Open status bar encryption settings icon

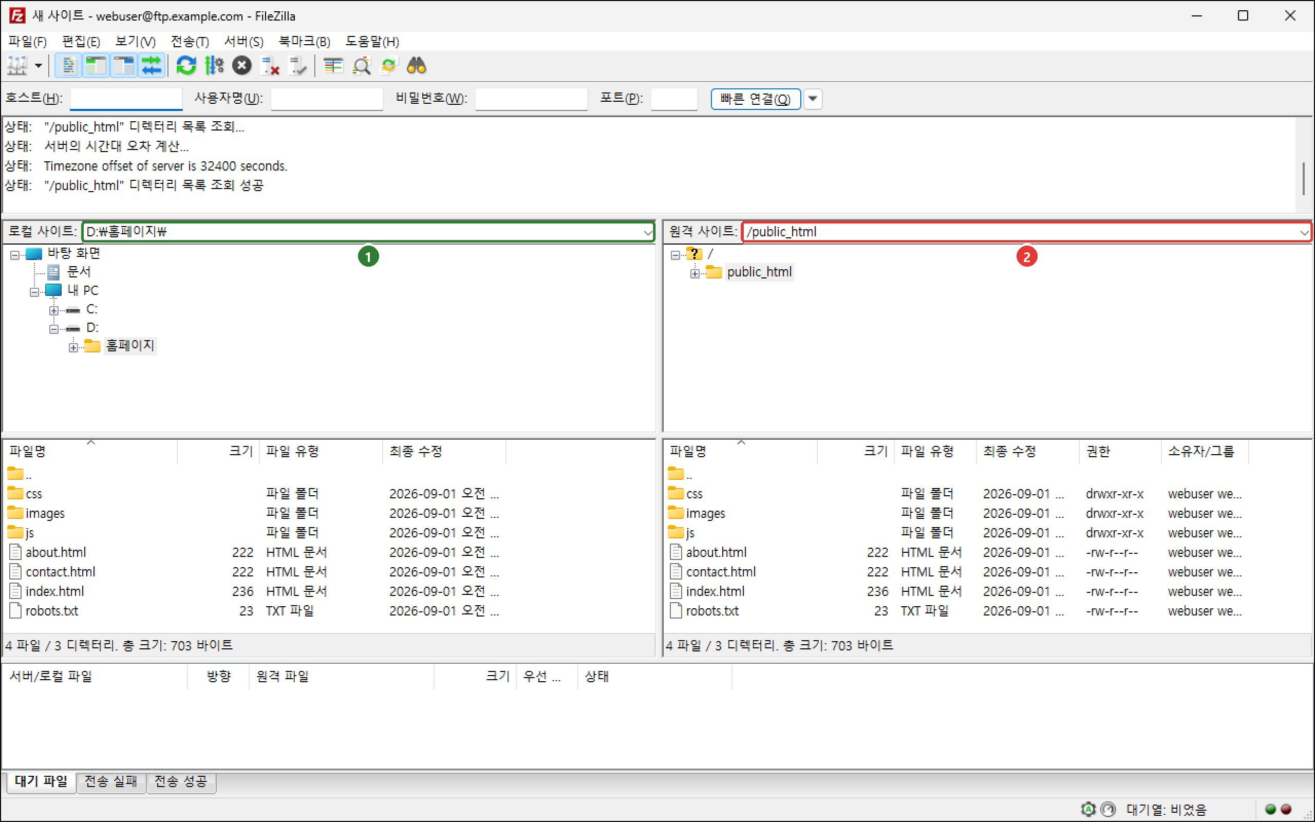[x=1088, y=809]
